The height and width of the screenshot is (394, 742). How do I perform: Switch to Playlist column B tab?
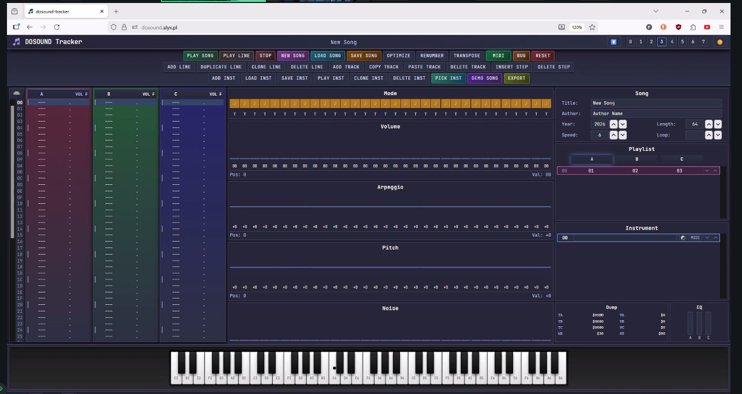tap(637, 158)
